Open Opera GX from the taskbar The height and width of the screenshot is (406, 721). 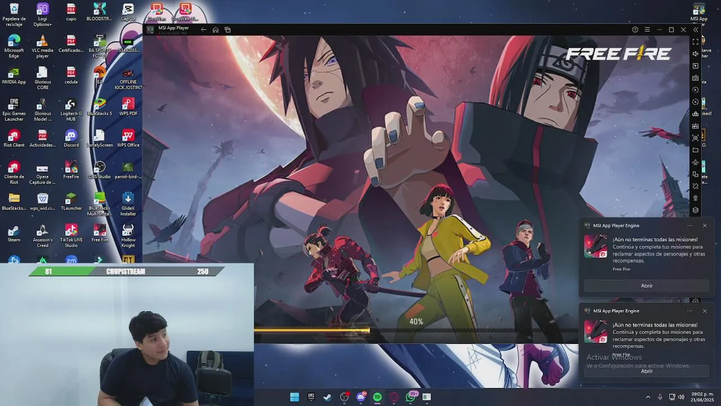point(394,397)
